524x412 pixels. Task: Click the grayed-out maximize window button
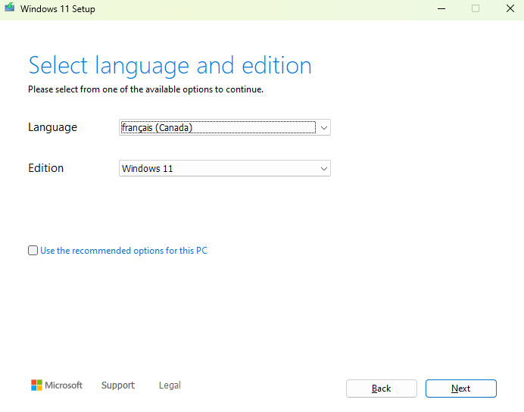tap(476, 9)
